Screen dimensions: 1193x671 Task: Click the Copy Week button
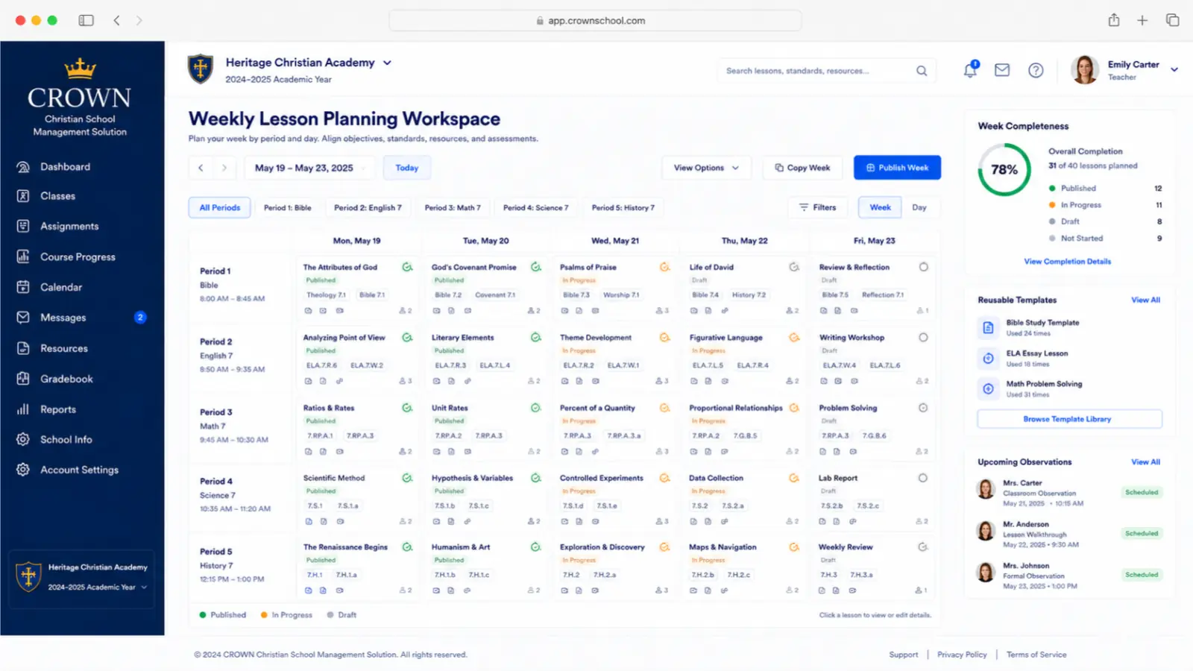802,168
